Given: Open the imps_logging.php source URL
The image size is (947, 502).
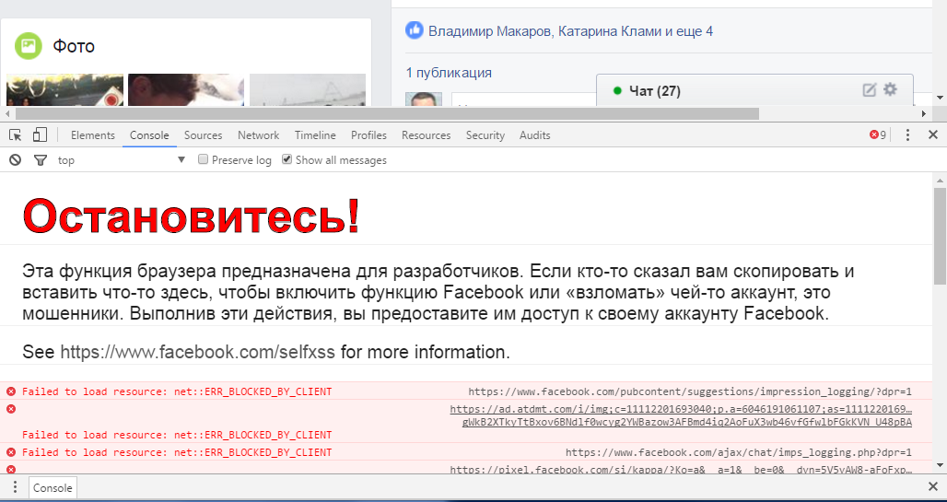Looking at the screenshot, I should click(739, 452).
